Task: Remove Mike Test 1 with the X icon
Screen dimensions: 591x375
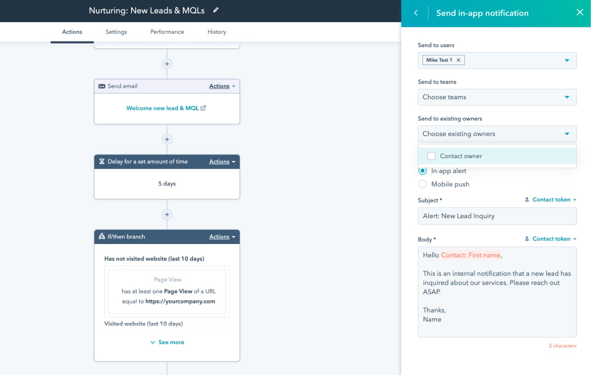Action: pos(458,60)
